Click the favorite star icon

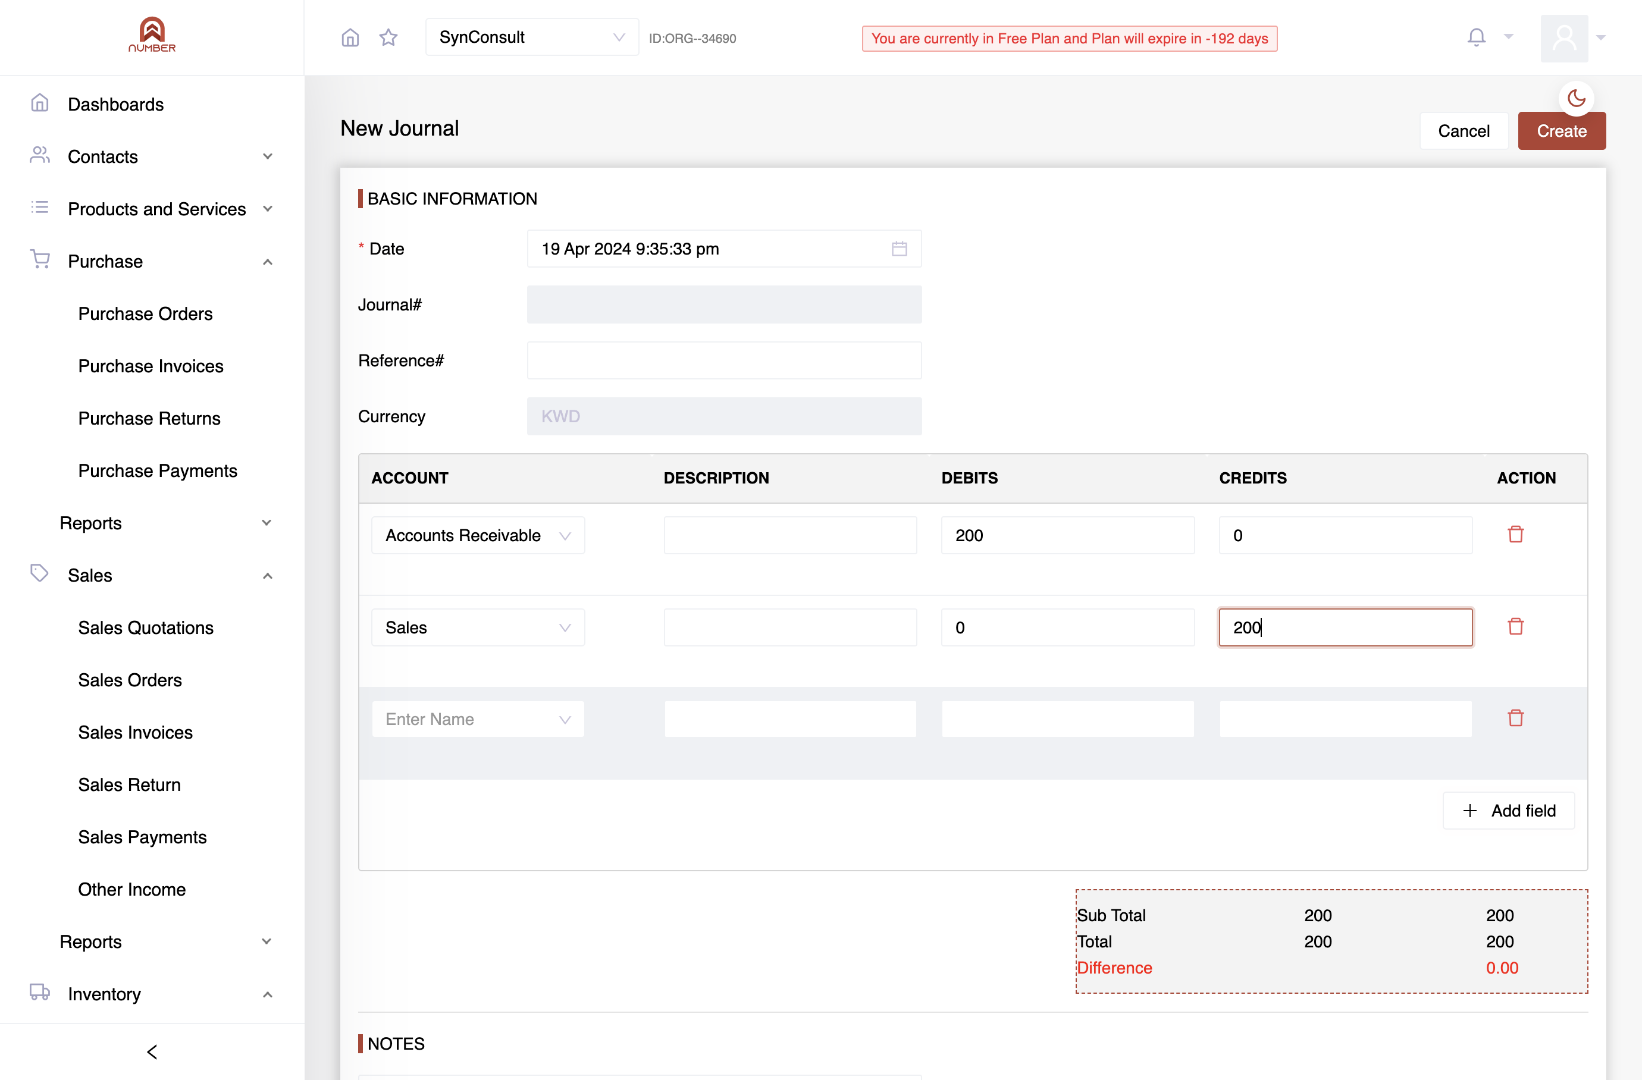[388, 37]
